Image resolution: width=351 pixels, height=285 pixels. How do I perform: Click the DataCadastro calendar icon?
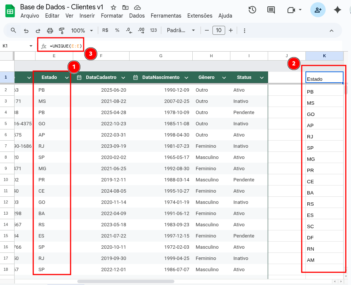click(x=79, y=77)
